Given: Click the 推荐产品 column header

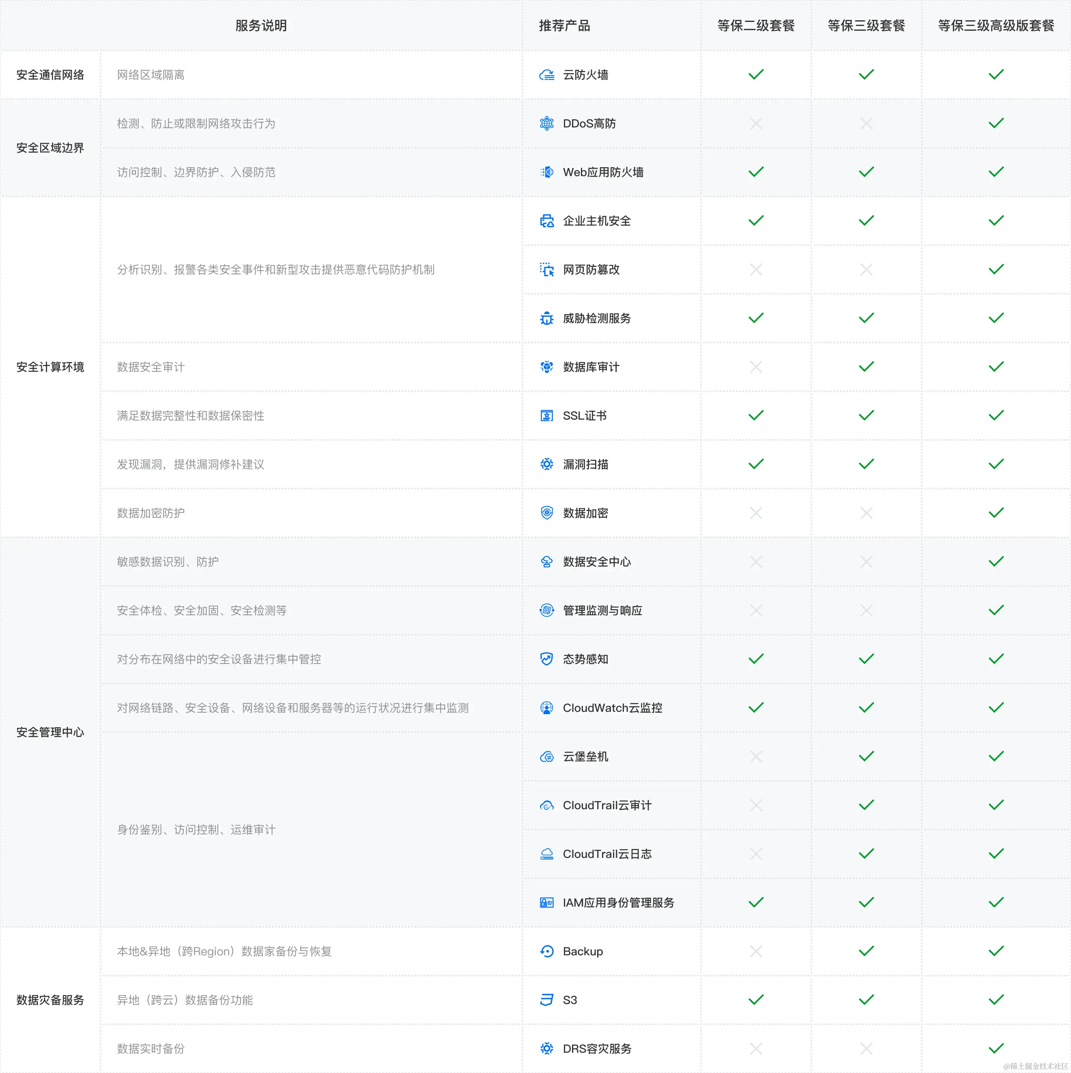Looking at the screenshot, I should point(564,26).
